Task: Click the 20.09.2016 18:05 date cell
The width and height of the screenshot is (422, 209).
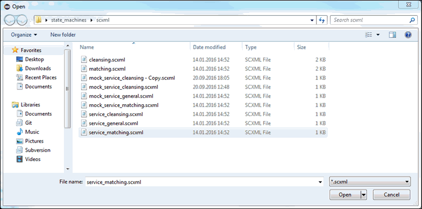Action: click(211, 78)
